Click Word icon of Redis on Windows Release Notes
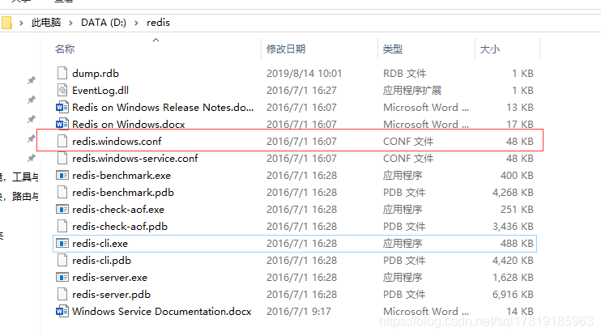The image size is (601, 336). 62,107
